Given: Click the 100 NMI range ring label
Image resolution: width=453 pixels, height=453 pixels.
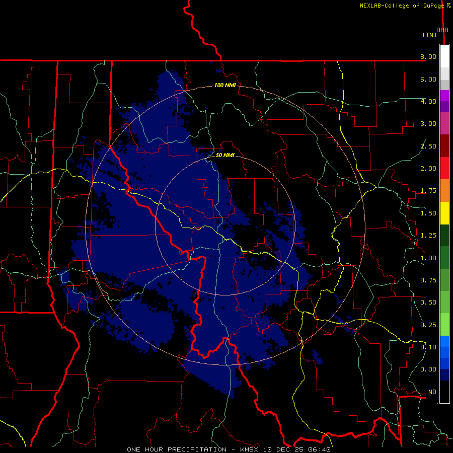Looking at the screenshot, I should coord(225,85).
